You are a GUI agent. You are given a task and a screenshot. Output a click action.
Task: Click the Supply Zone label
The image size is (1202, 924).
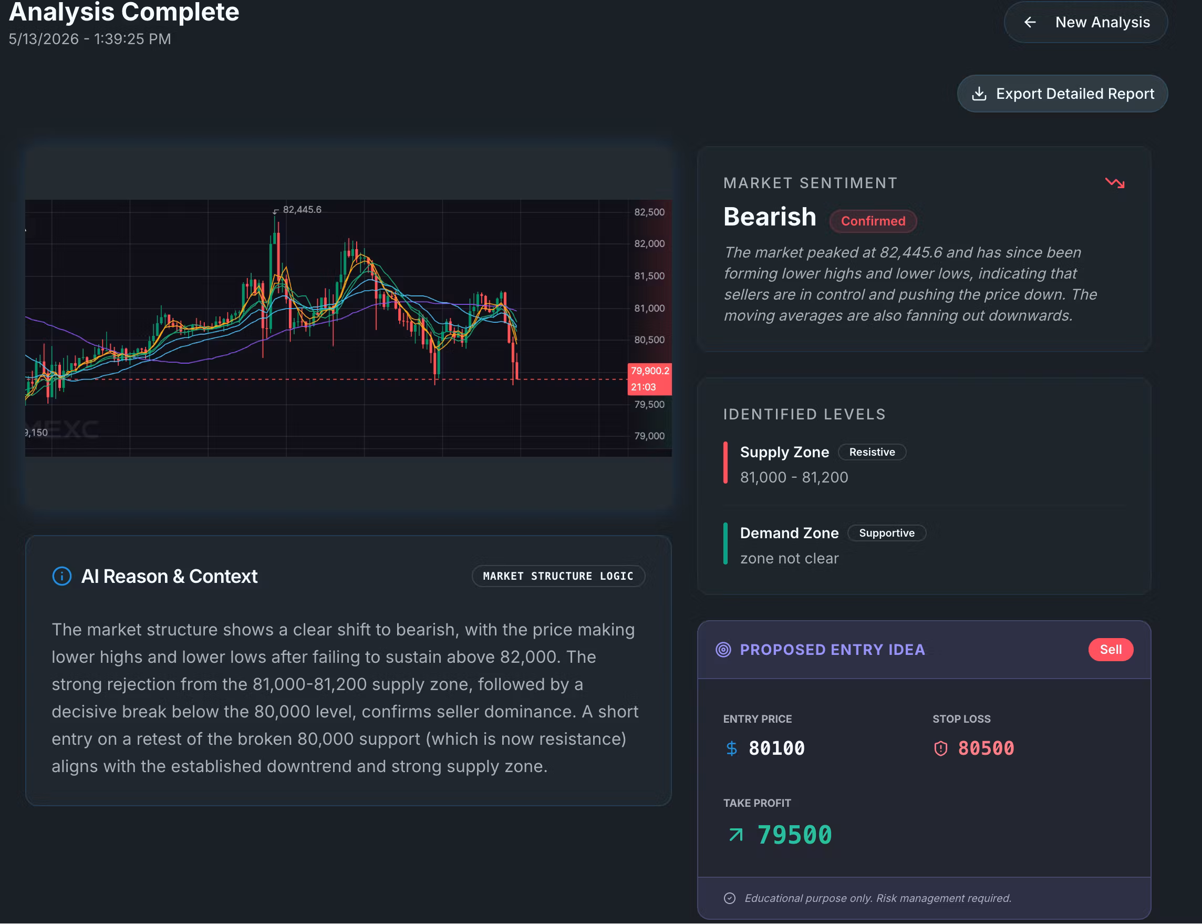tap(784, 452)
